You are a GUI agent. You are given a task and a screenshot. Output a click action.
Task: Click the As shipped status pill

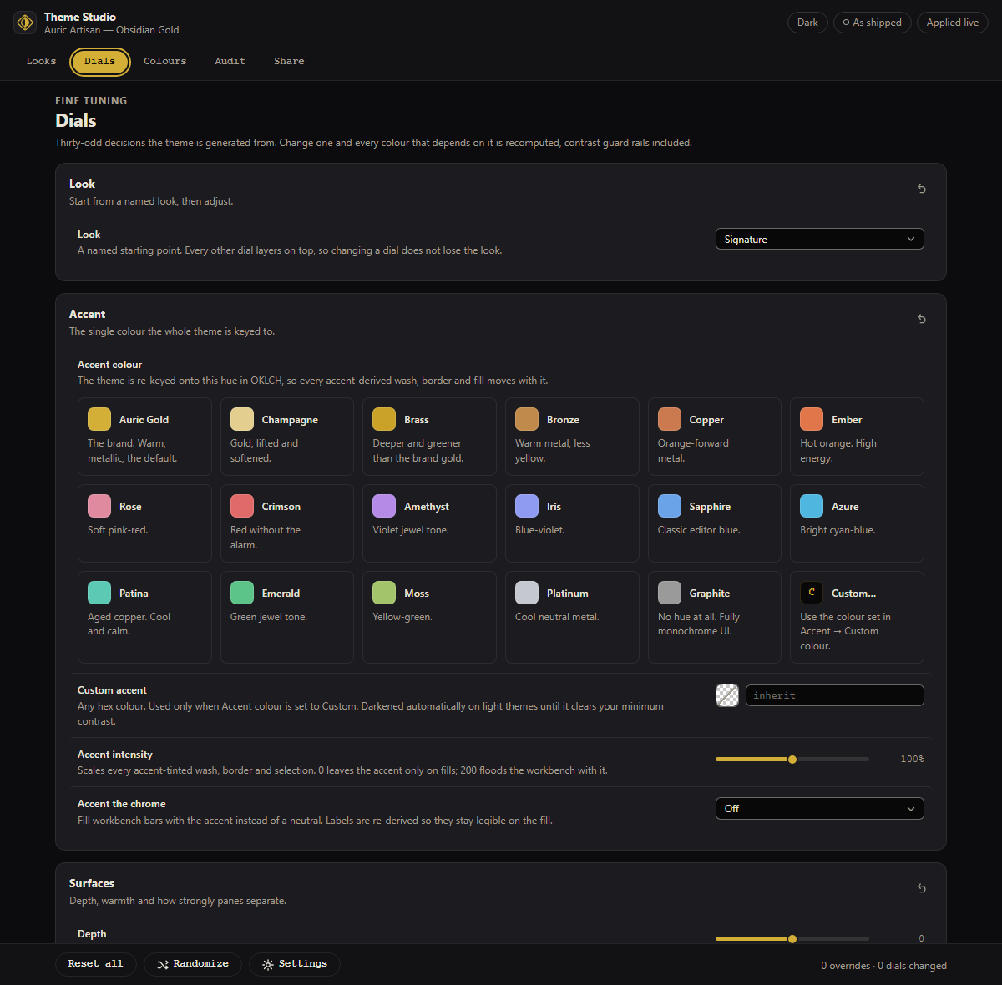tap(873, 23)
